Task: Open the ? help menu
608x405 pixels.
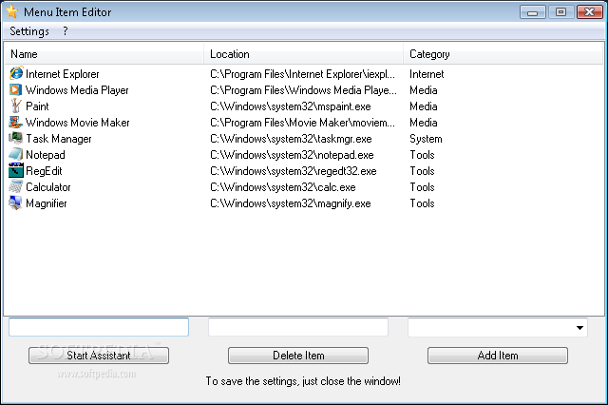Action: coord(66,31)
